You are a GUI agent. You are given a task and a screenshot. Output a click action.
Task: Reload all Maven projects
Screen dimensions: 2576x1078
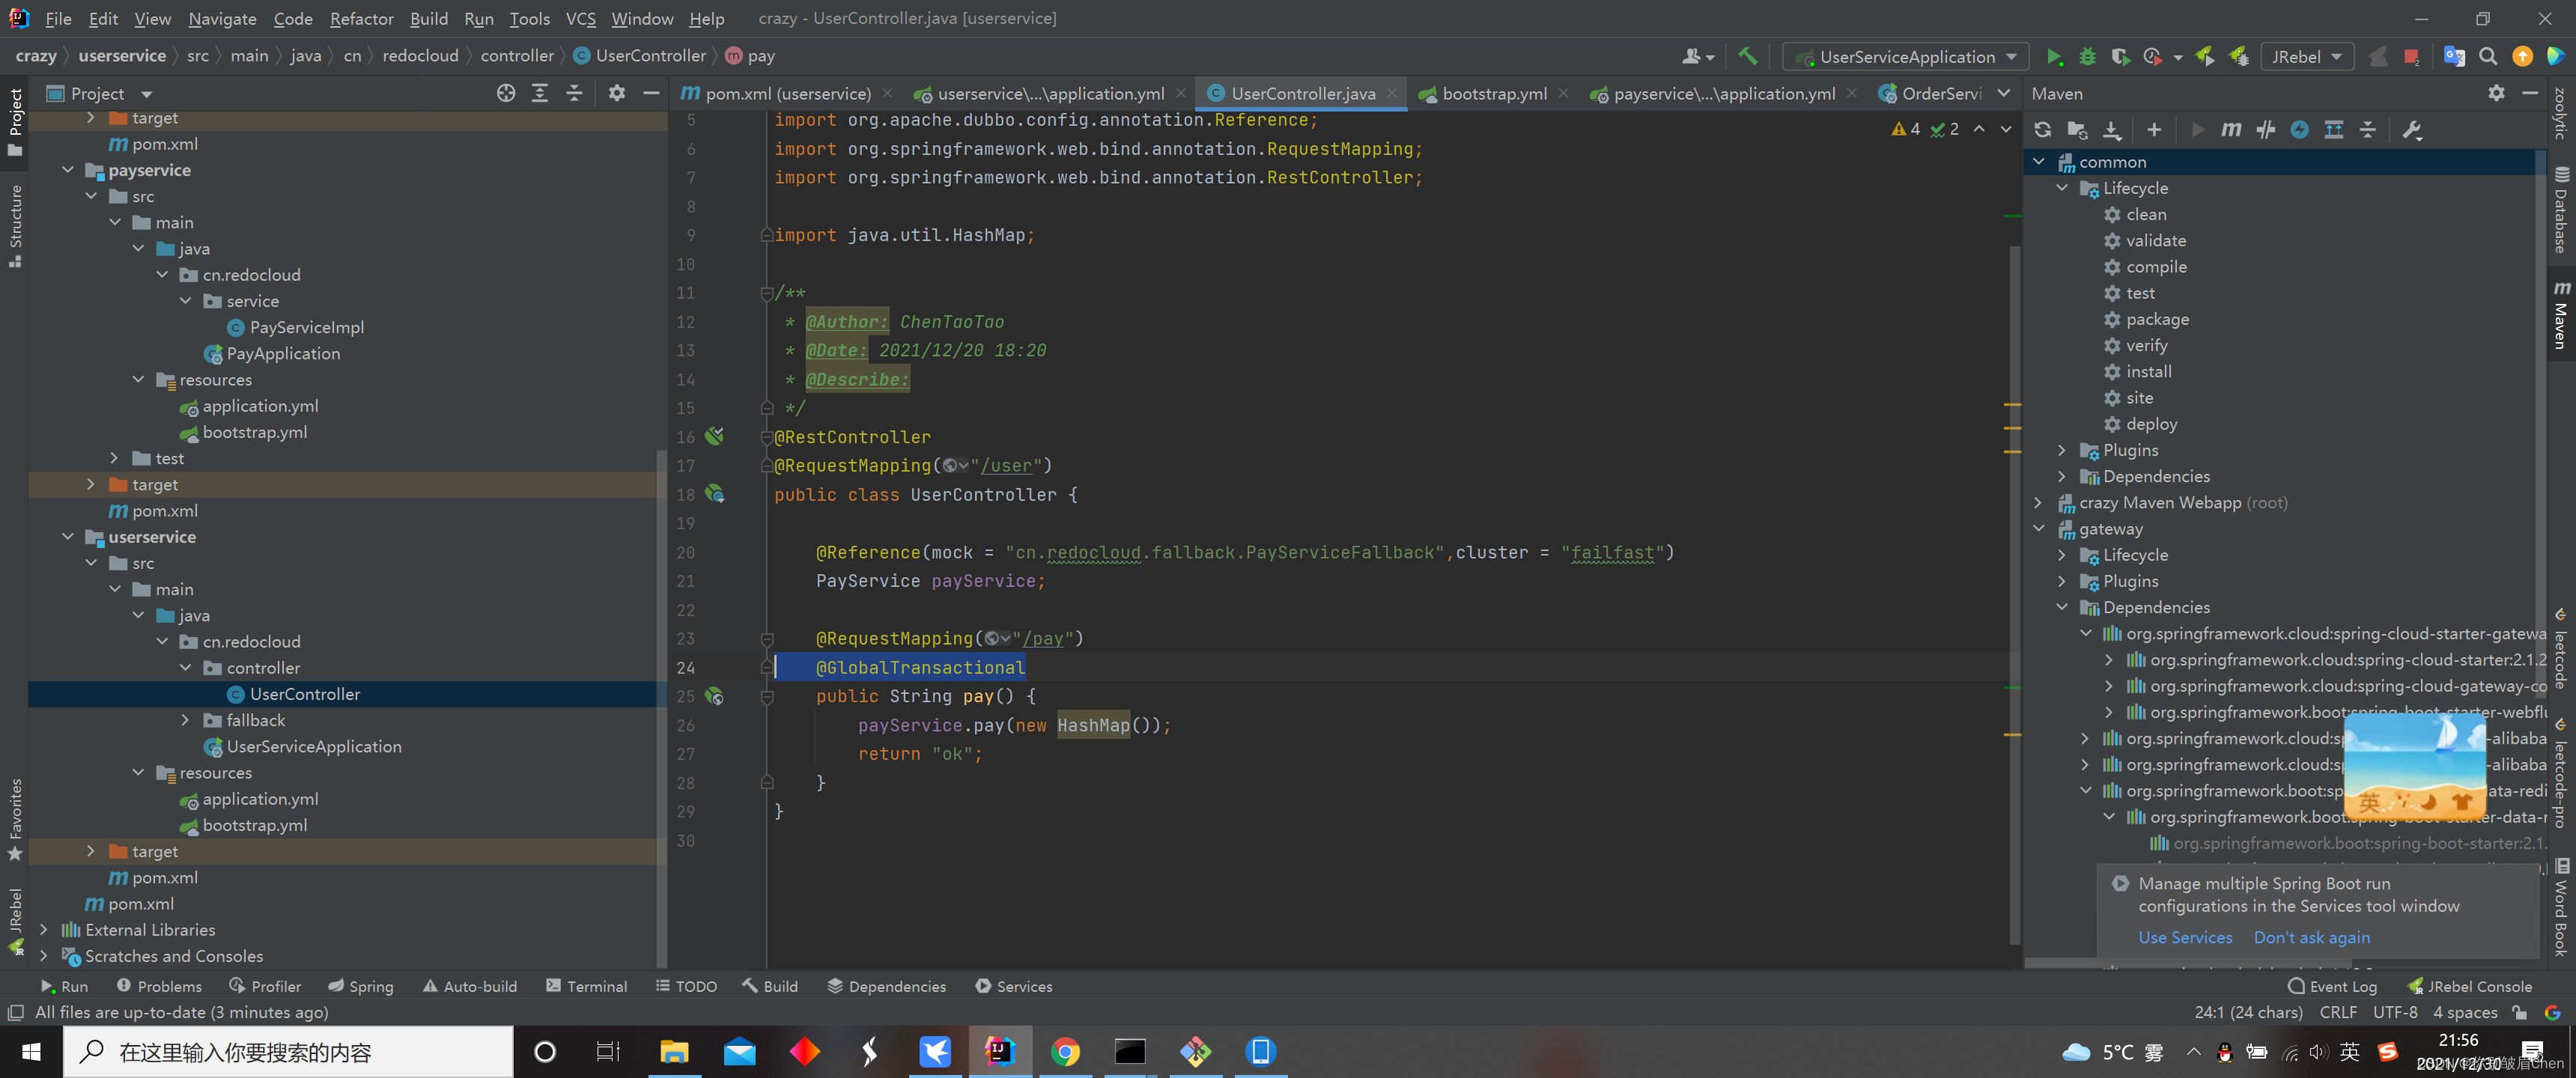2042,130
